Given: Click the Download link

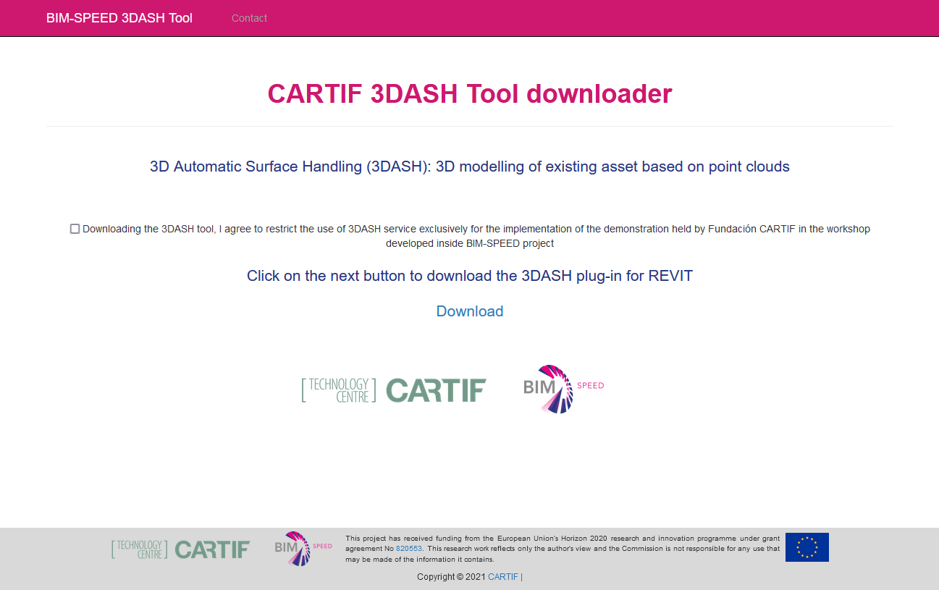Looking at the screenshot, I should click(470, 311).
